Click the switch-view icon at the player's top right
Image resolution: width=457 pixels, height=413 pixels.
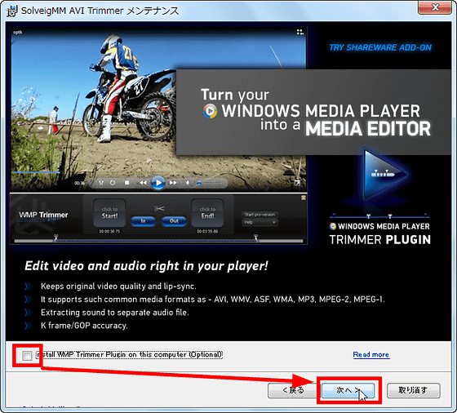[300, 32]
